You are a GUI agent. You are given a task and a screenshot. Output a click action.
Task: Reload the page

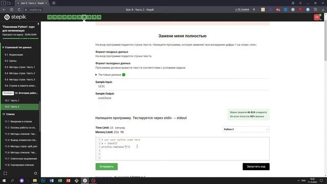(x=19, y=10)
